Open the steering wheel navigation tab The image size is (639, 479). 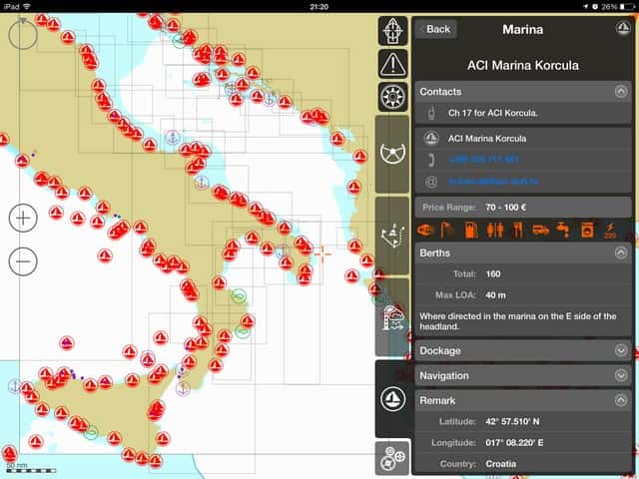coord(392,154)
